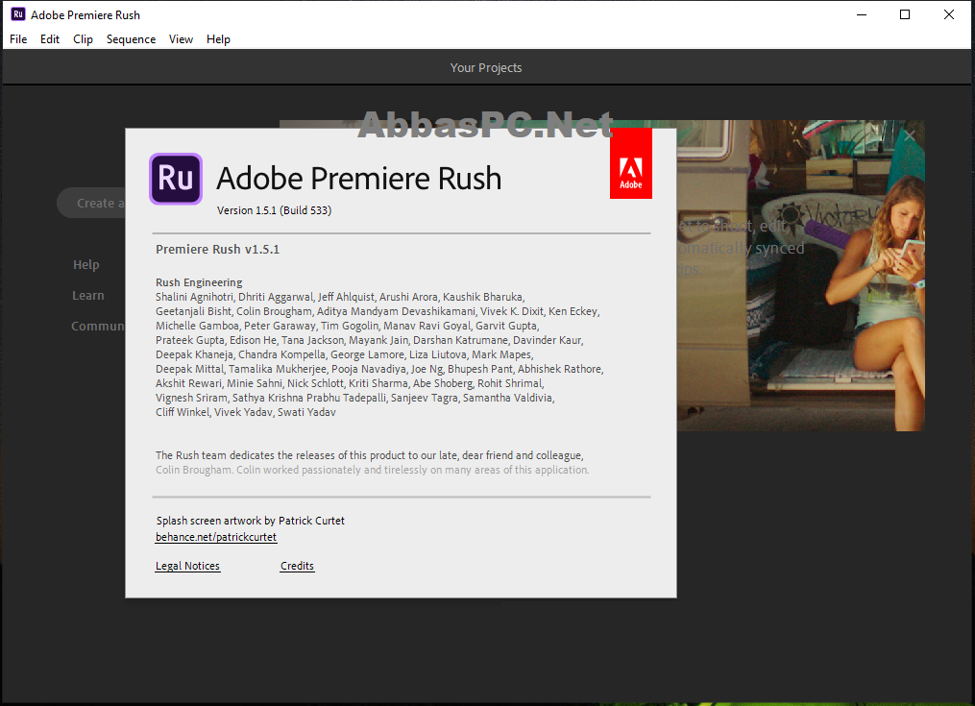Click the Create button behind the dialog
The width and height of the screenshot is (975, 706).
click(x=92, y=203)
